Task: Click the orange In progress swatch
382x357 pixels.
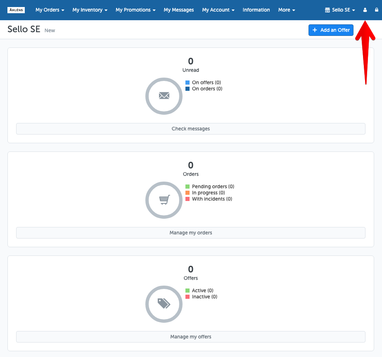Action: pyautogui.click(x=187, y=193)
